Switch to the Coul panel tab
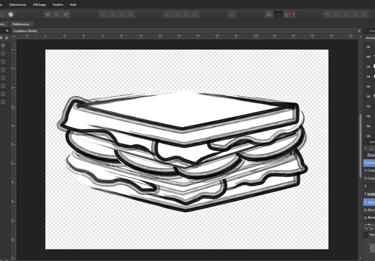Image resolution: width=375 pixels, height=261 pixels. [x=371, y=31]
